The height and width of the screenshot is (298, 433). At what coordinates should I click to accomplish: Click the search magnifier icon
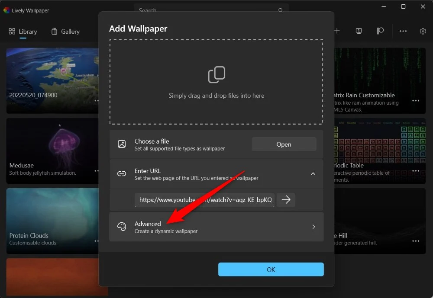point(281,10)
